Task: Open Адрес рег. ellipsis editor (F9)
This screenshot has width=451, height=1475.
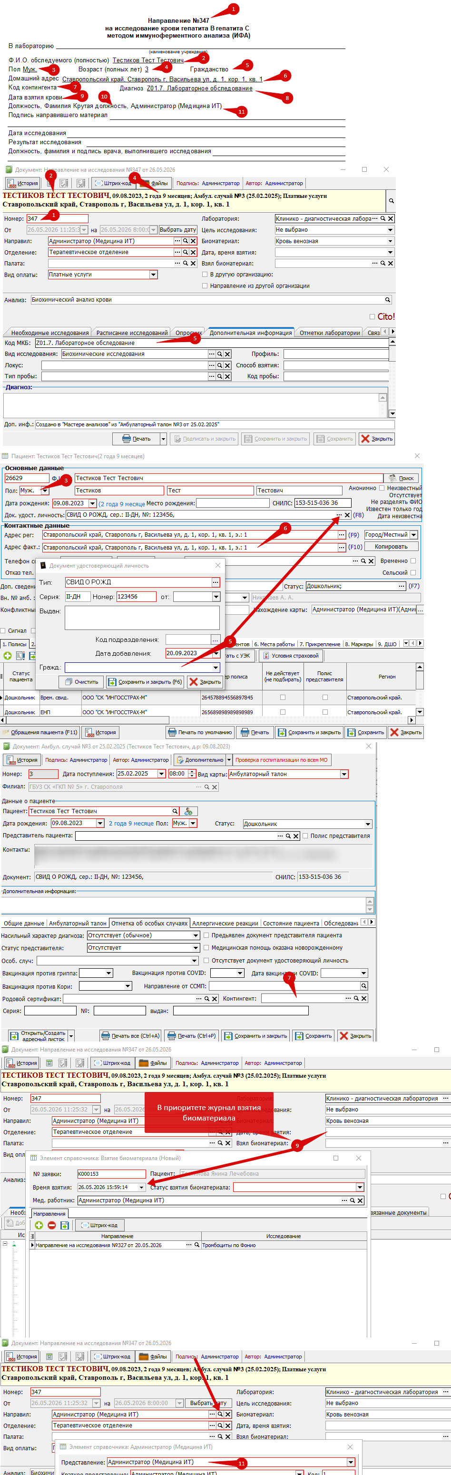Action: point(342,535)
